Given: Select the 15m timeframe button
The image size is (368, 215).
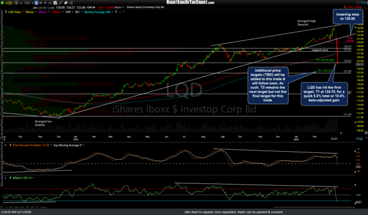Looking at the screenshot, I should point(27,3).
